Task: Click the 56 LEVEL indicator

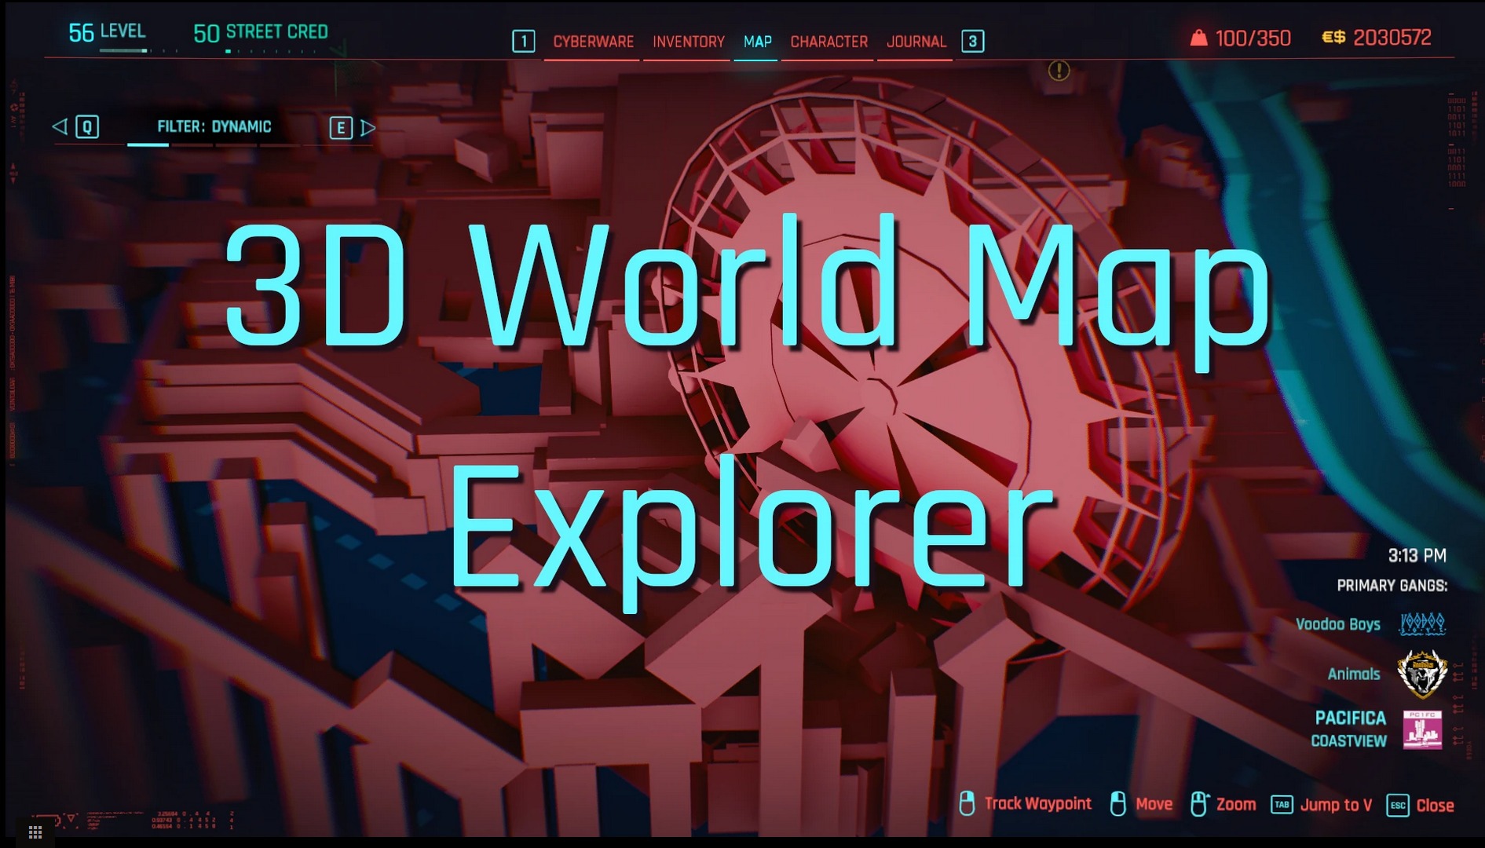Action: (x=107, y=32)
